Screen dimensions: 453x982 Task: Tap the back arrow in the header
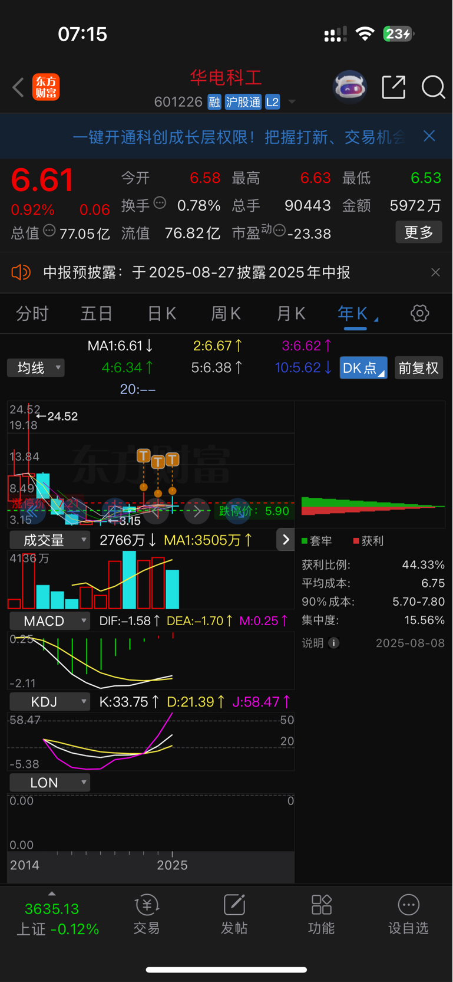coord(18,87)
